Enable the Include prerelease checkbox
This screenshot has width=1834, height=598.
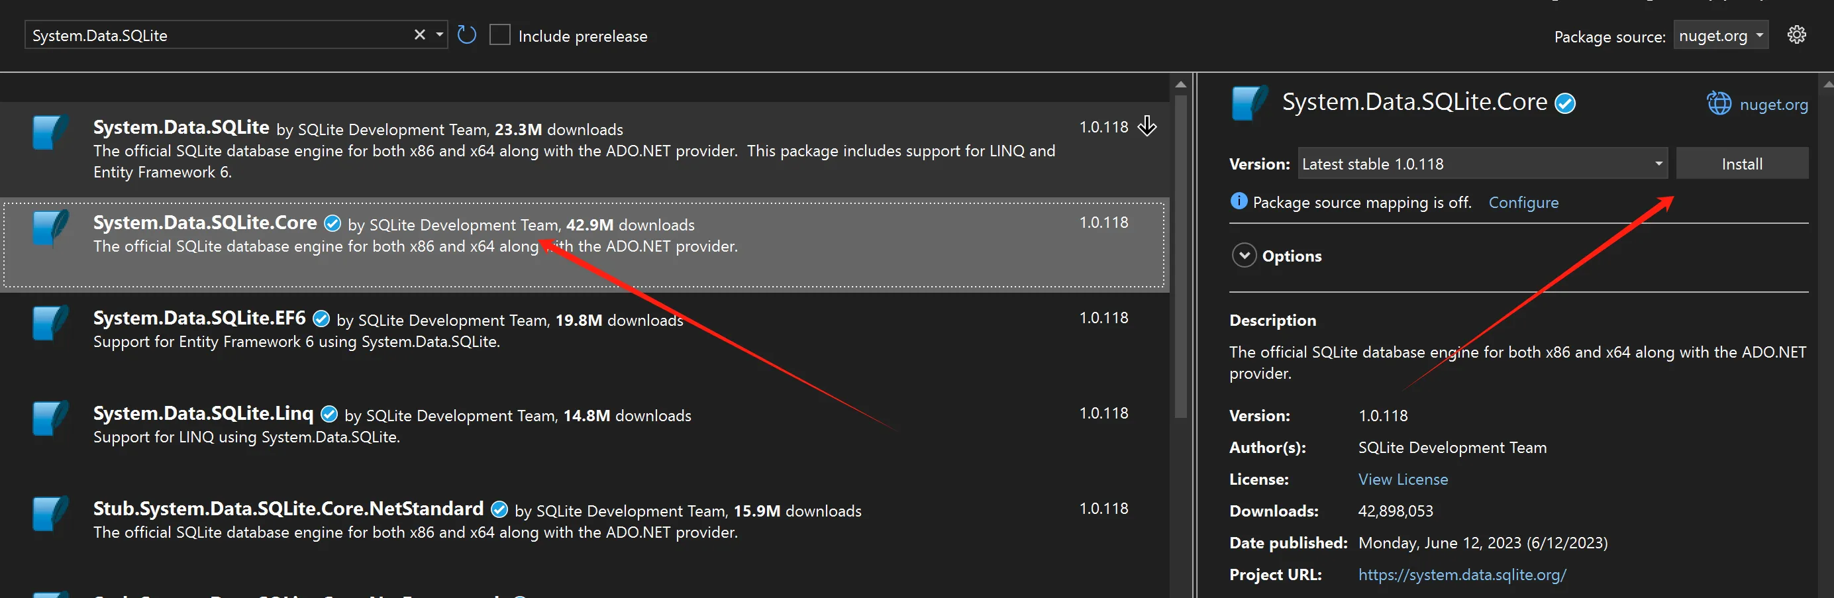[500, 35]
